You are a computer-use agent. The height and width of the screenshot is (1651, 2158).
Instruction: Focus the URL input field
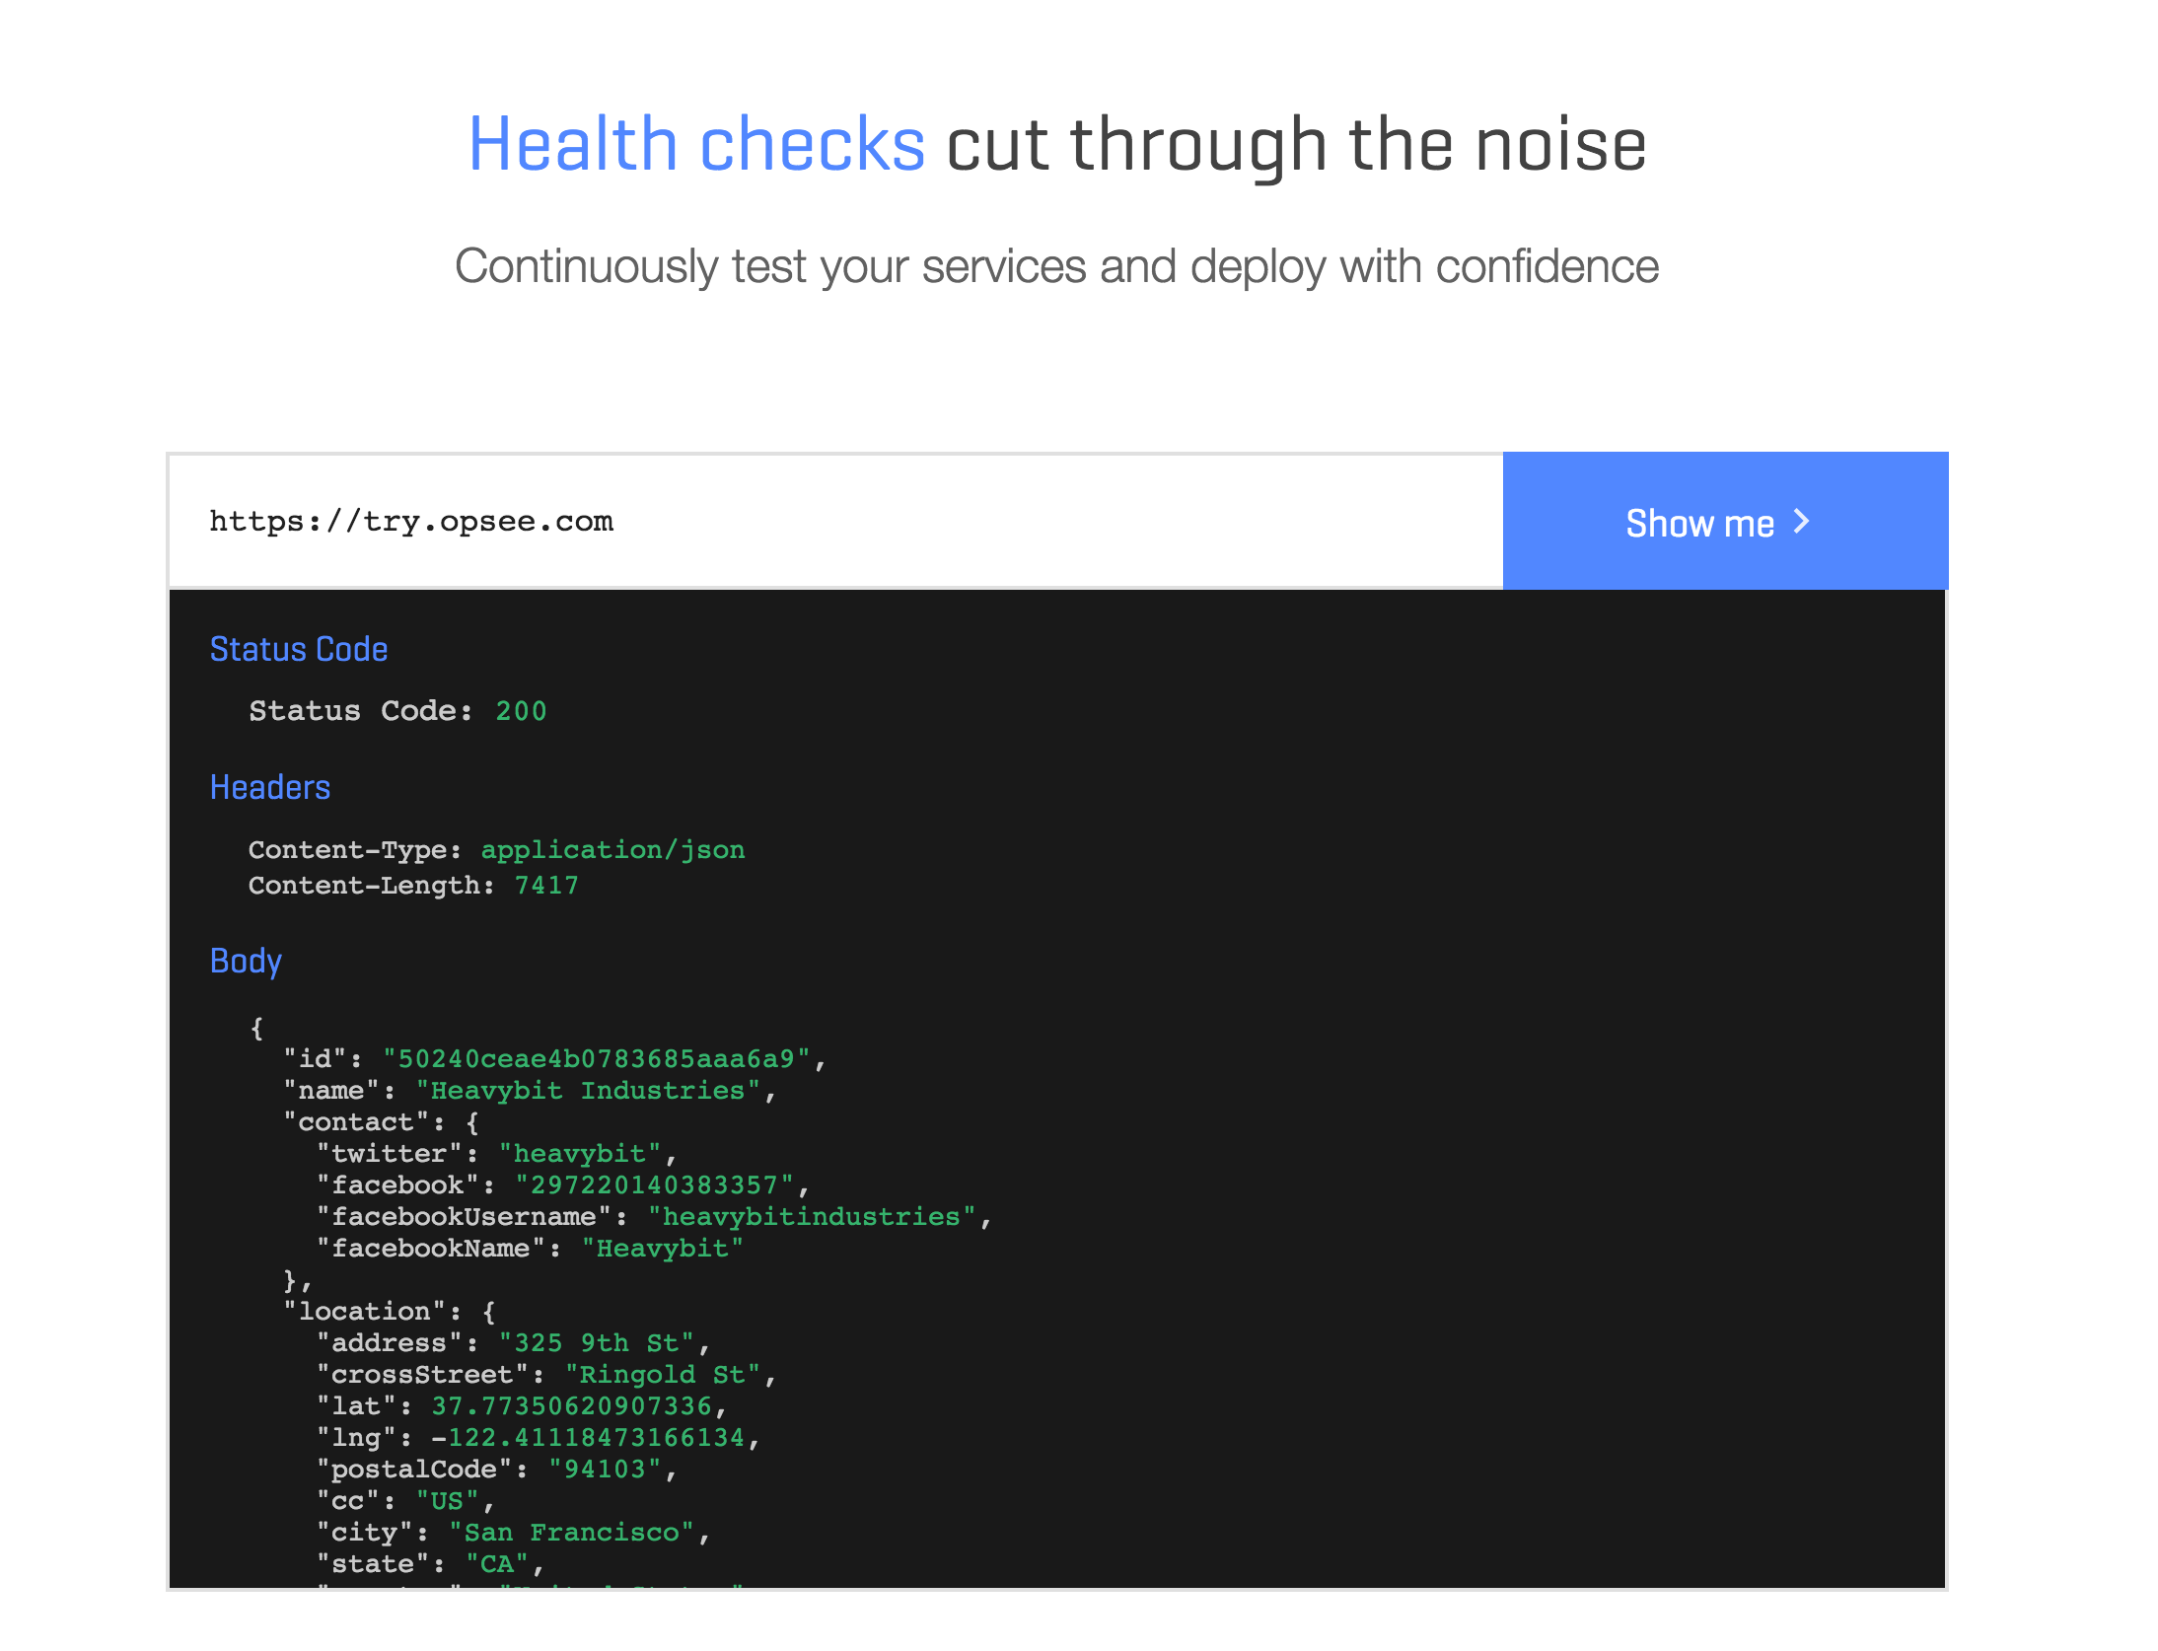tap(834, 522)
